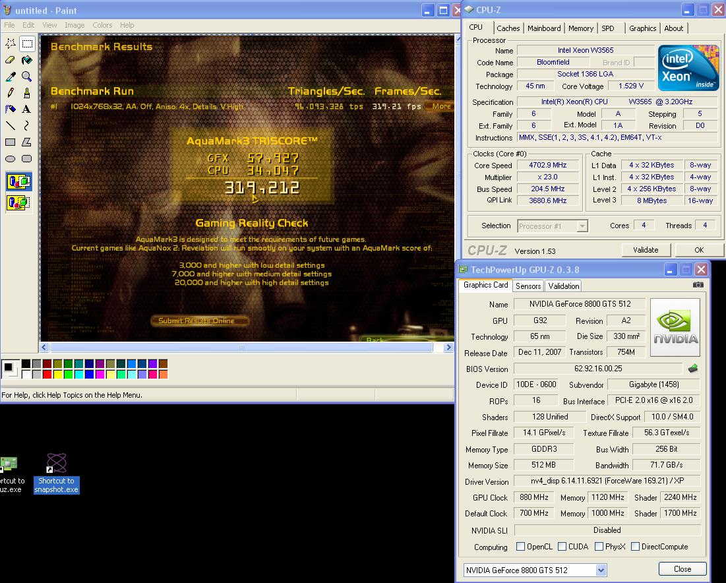This screenshot has width=726, height=583.
Task: Open the View menu in Paint
Action: click(49, 25)
